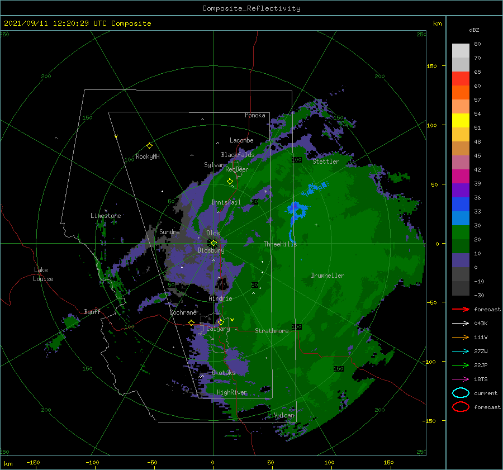Click the white plus marker east of ThreeHills
Viewport: 503px width, 470px height.
pyautogui.click(x=316, y=225)
